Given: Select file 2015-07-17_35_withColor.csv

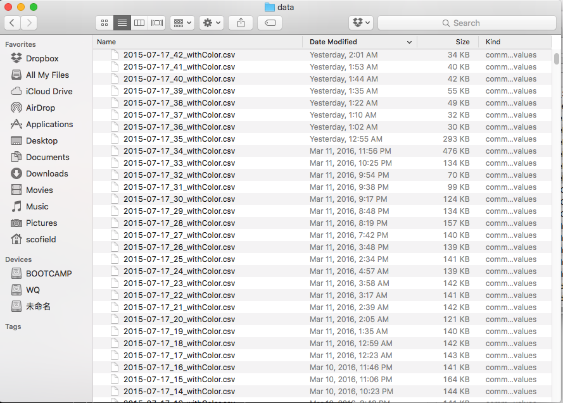Looking at the screenshot, I should [179, 139].
